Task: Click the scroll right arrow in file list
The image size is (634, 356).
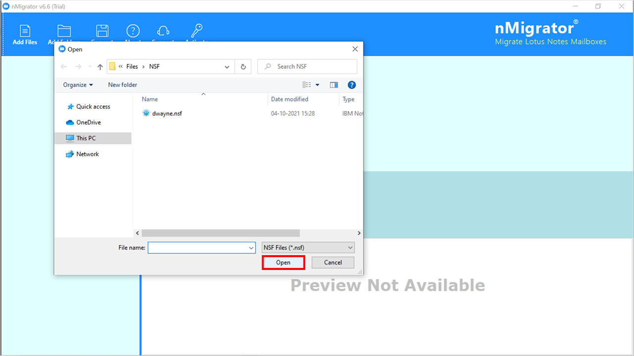Action: click(359, 233)
